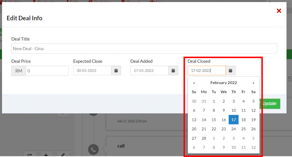Screen dimensions: 292x157
Task: Go to next month in date picker
Action: [253, 83]
